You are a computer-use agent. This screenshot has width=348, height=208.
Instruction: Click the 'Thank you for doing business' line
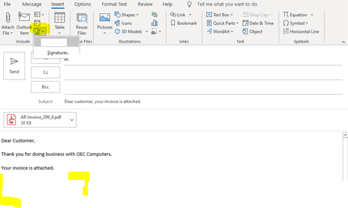[x=57, y=154]
